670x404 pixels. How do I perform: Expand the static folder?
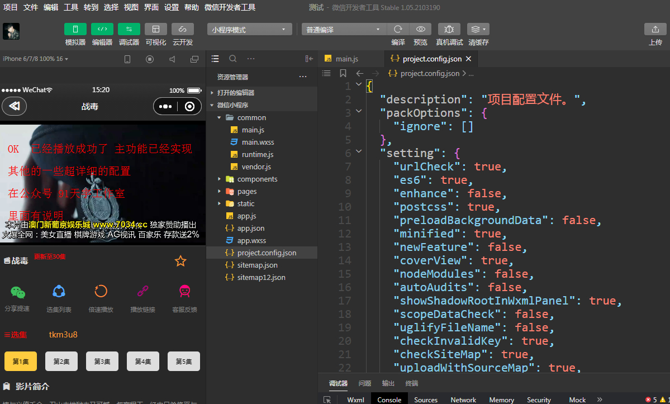262,204
